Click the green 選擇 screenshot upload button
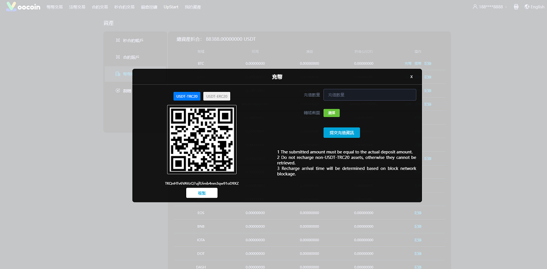The width and height of the screenshot is (547, 269). coord(332,113)
